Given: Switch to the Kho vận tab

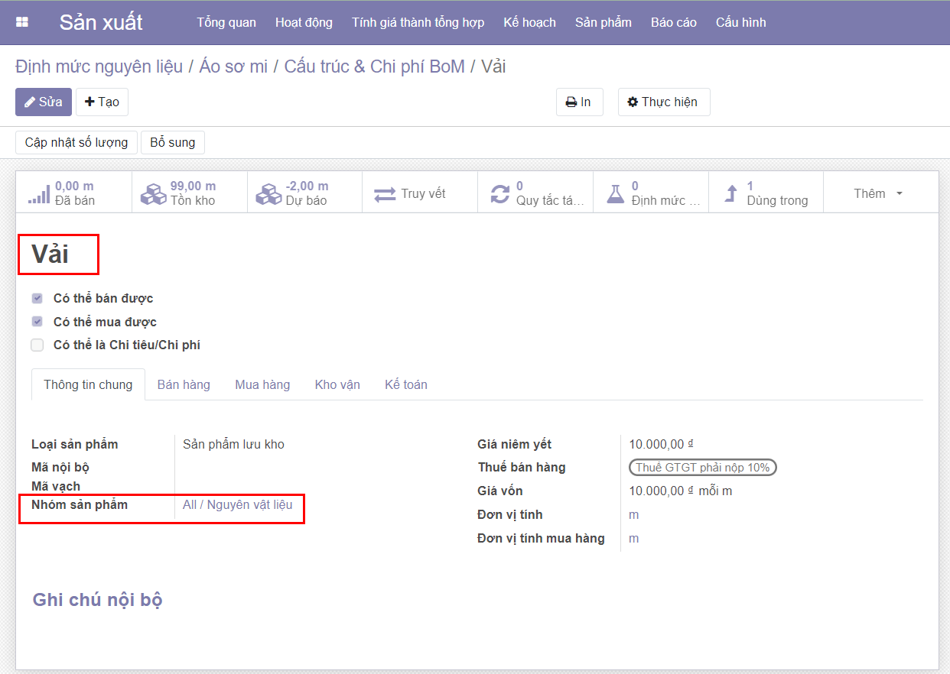Looking at the screenshot, I should click(337, 384).
